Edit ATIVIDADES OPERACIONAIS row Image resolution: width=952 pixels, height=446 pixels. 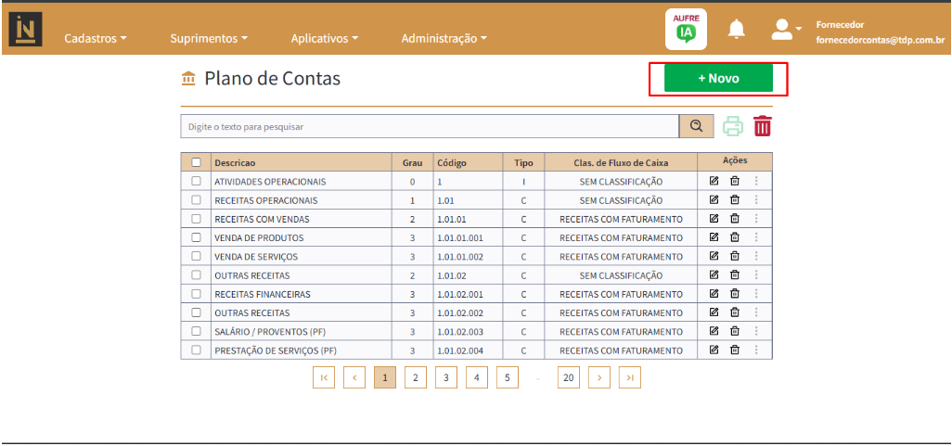pyautogui.click(x=714, y=181)
